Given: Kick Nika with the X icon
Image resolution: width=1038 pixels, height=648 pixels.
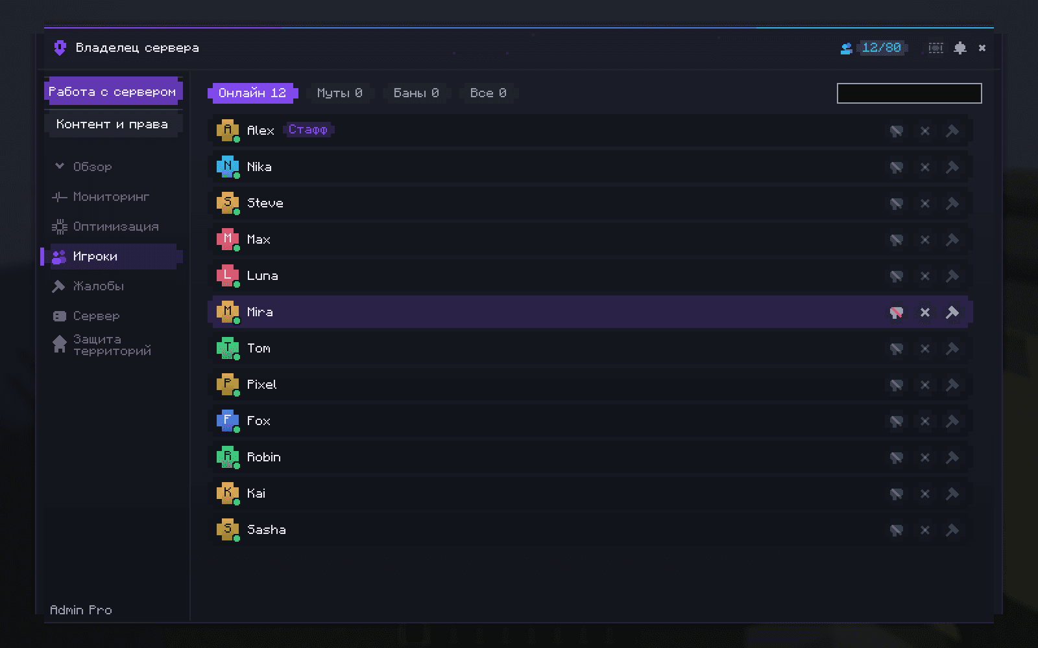Looking at the screenshot, I should [924, 167].
